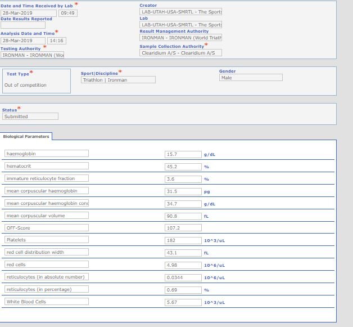Click the Testing Authority label

(20, 48)
